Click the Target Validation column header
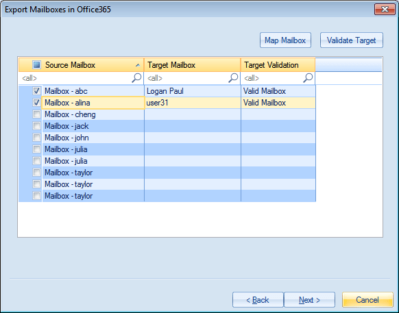The image size is (399, 313). point(278,65)
